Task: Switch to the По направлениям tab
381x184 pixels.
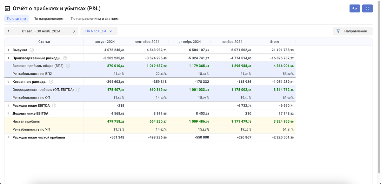Action: click(48, 18)
